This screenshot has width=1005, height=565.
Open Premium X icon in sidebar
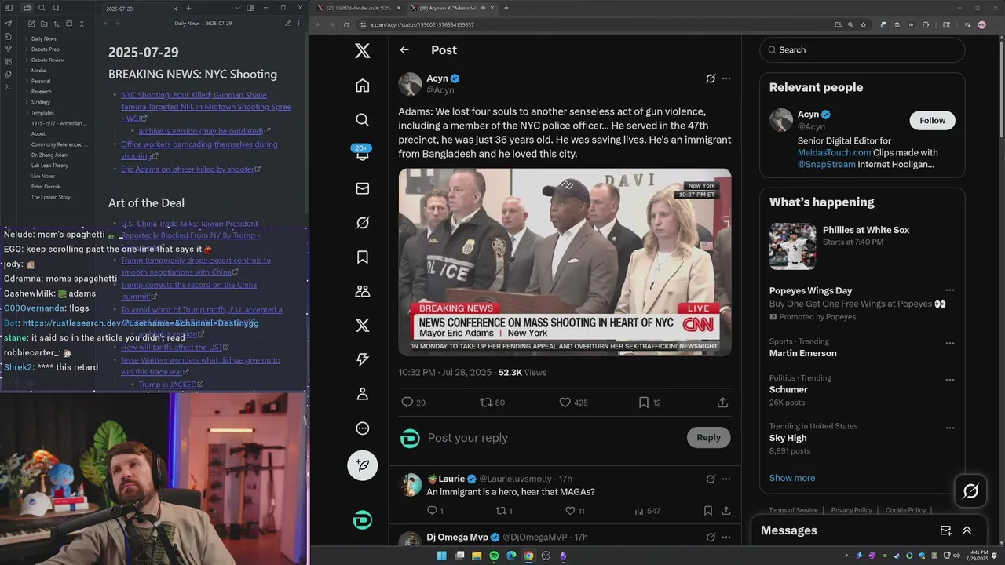point(362,326)
